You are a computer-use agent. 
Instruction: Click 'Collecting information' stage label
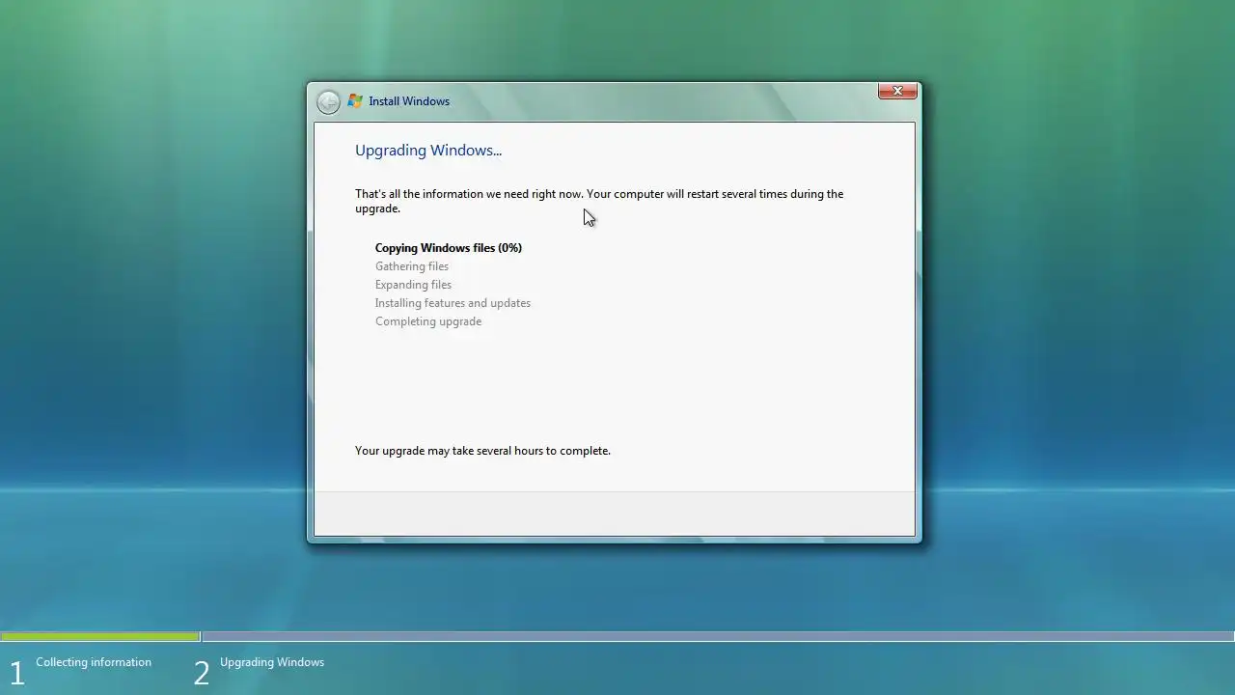pos(94,662)
